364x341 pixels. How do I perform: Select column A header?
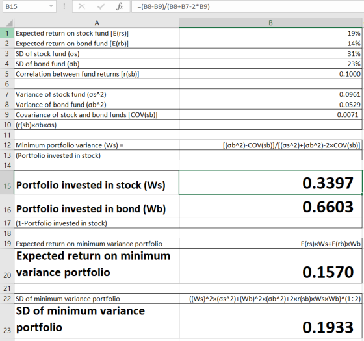(97, 23)
